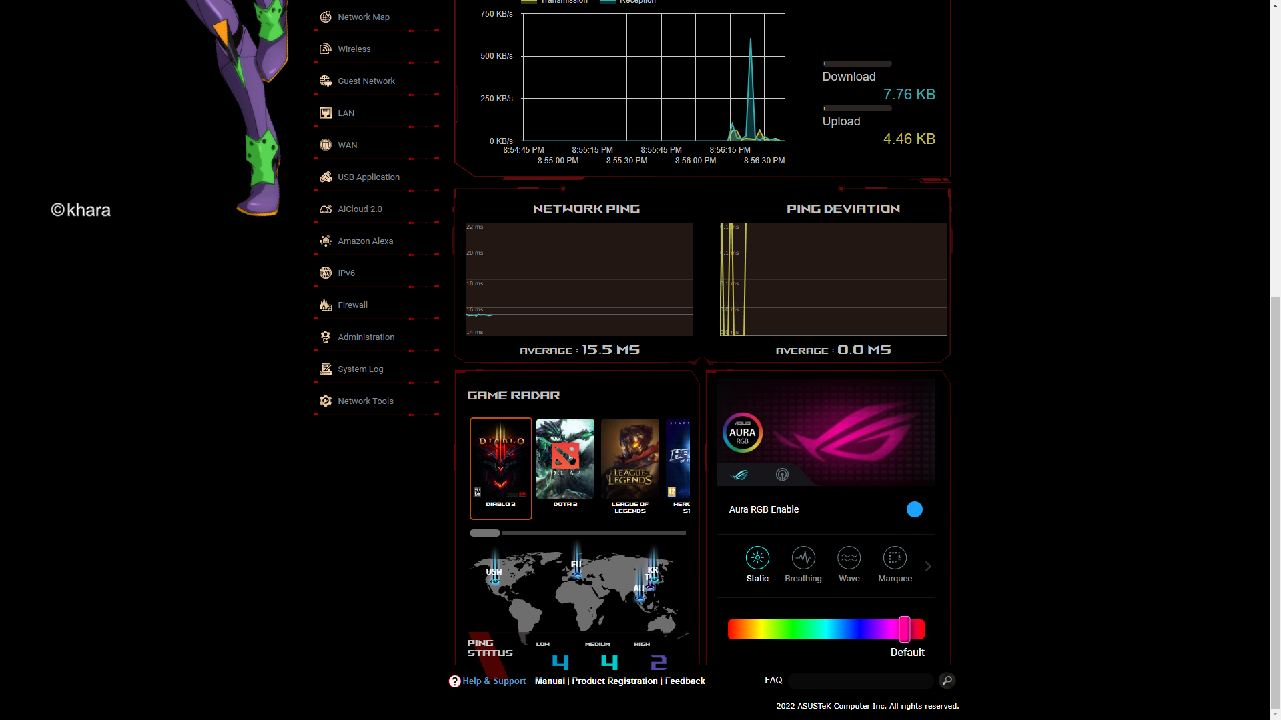Click the circular icon beside ROG tab
This screenshot has width=1281, height=720.
coord(782,475)
